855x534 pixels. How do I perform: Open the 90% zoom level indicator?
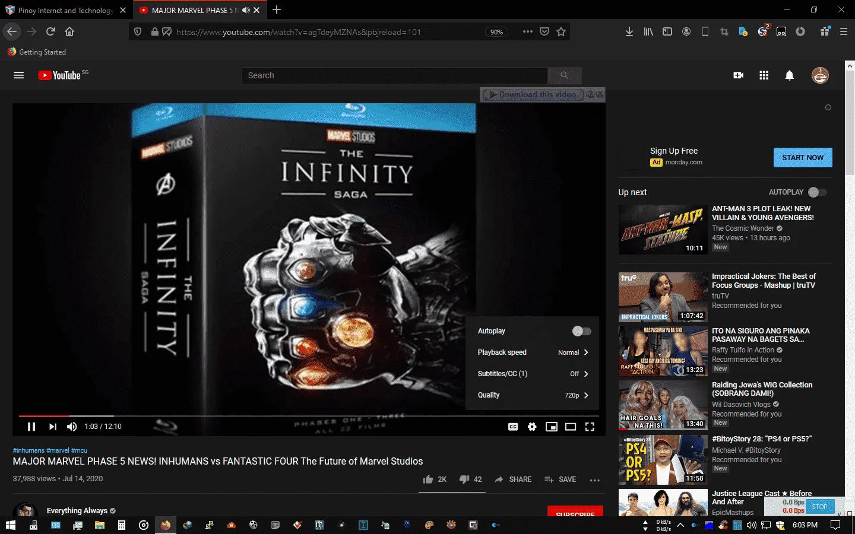pyautogui.click(x=497, y=32)
